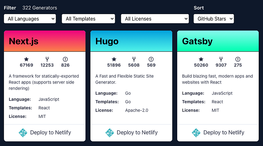
Task: Click the 322 Generators count text
Action: [x=40, y=8]
